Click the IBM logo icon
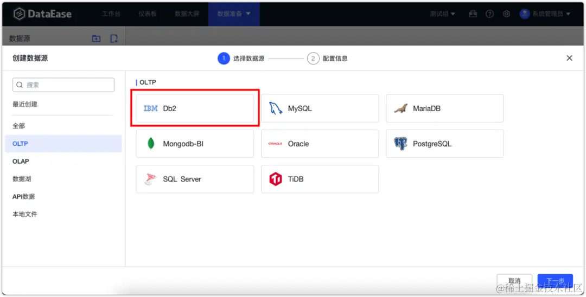 [x=151, y=108]
